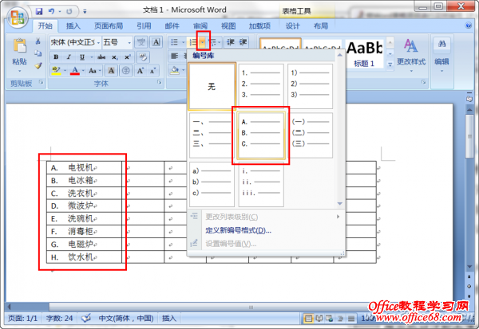Viewport: 479px width, 329px height.
Task: Grow font size
Action: pyautogui.click(x=141, y=71)
